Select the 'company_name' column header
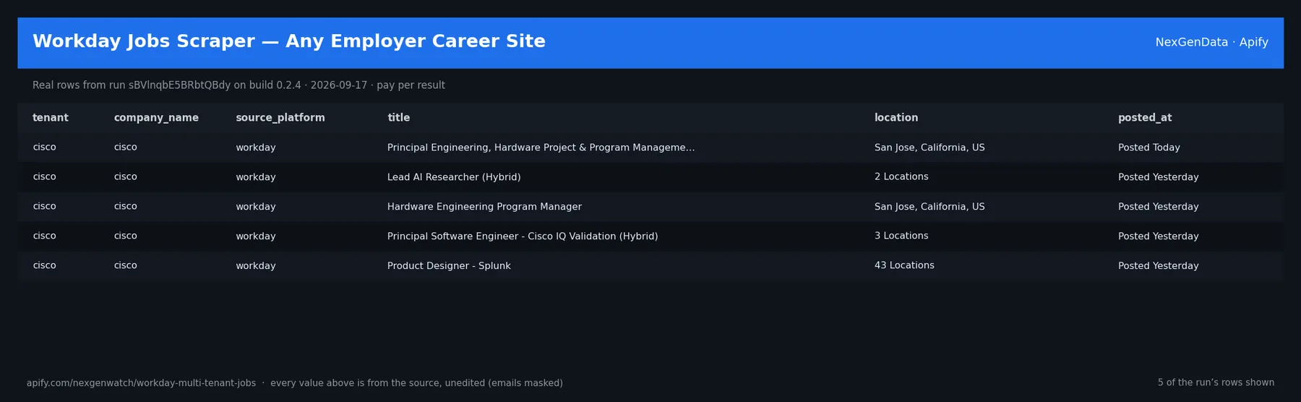The width and height of the screenshot is (1301, 402). [x=156, y=118]
